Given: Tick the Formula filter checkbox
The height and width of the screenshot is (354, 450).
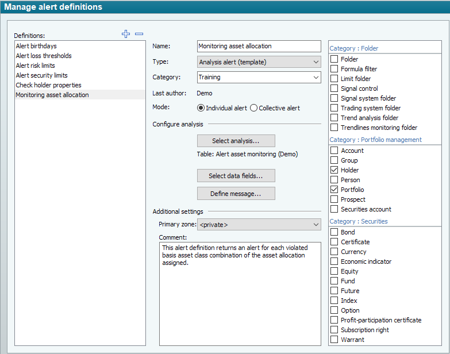Looking at the screenshot, I should pos(334,69).
